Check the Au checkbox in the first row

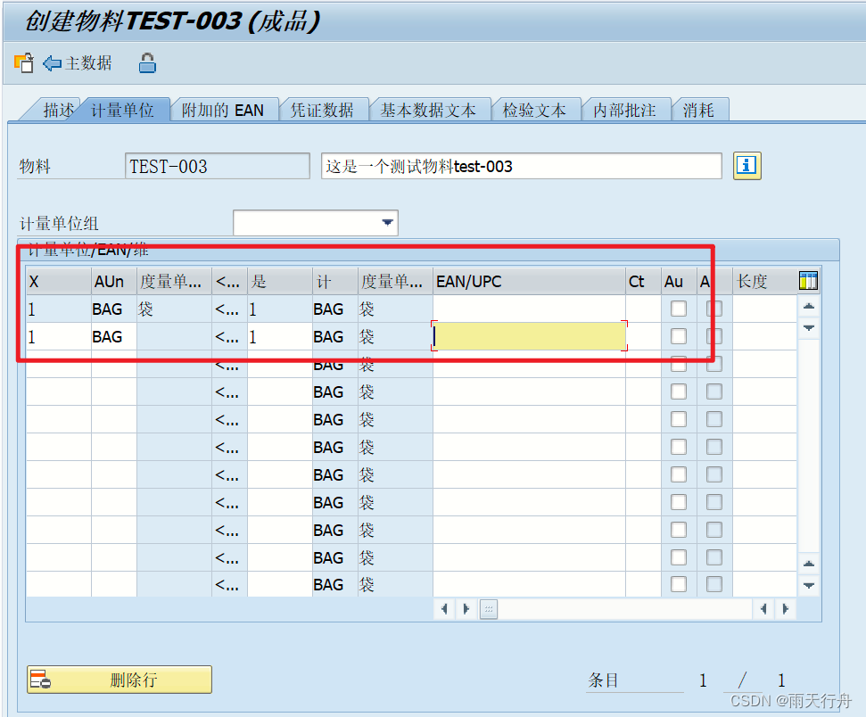[678, 308]
